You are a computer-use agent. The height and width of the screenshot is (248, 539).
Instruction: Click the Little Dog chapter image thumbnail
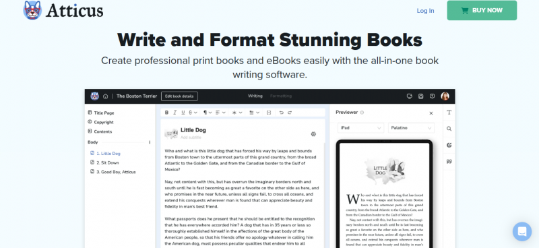click(171, 134)
